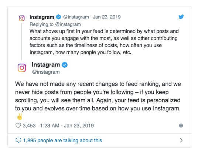Open the Jan 23, 2019 header date

point(107,17)
